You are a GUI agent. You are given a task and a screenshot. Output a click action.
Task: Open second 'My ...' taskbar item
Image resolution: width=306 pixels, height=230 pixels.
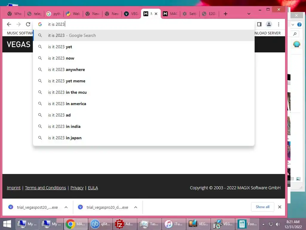point(51,224)
